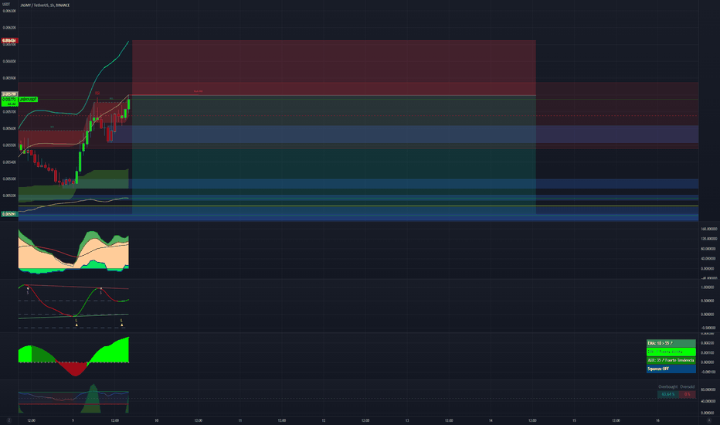Click the EMA 10 > 55 status cell
This screenshot has height=425, width=720.
pyautogui.click(x=671, y=343)
